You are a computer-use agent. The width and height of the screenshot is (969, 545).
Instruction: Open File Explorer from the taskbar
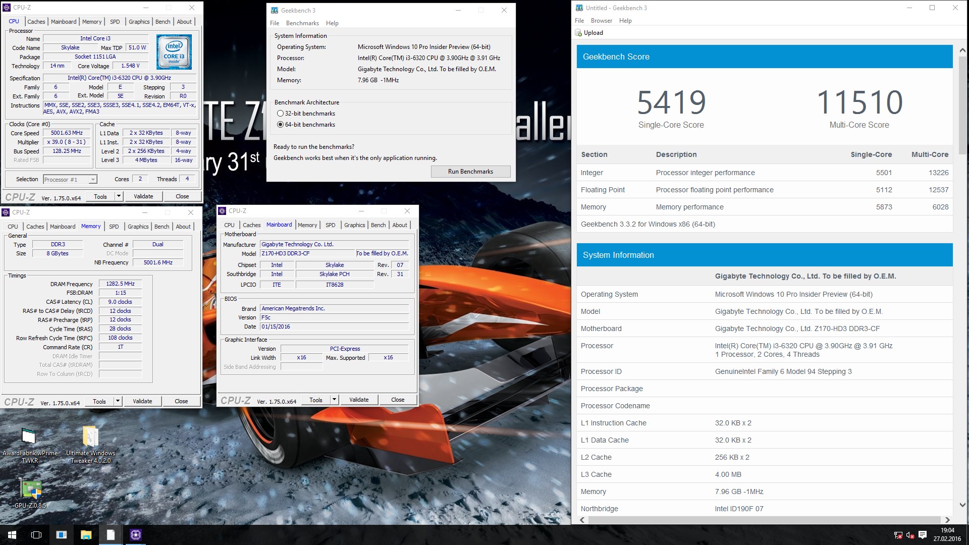(x=86, y=535)
